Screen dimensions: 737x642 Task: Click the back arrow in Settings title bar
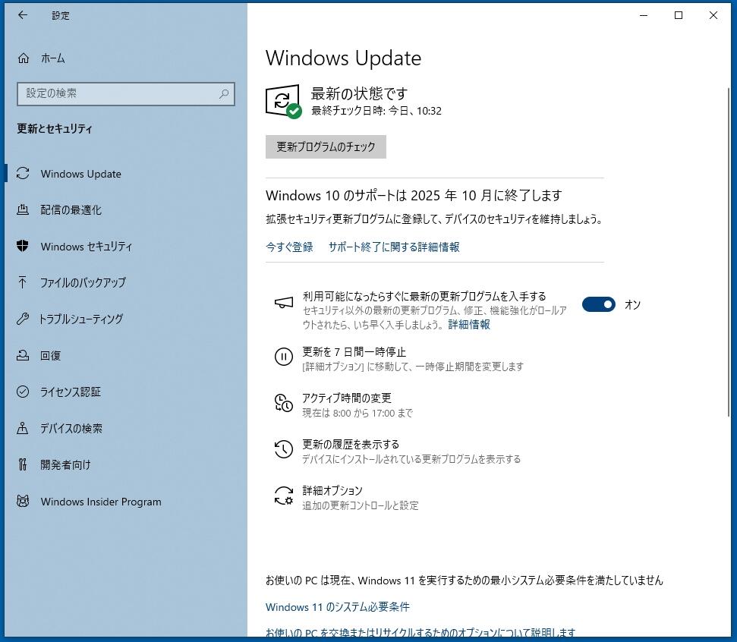23,15
